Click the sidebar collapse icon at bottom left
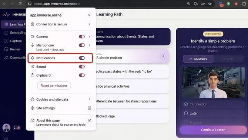 [x=6, y=139]
